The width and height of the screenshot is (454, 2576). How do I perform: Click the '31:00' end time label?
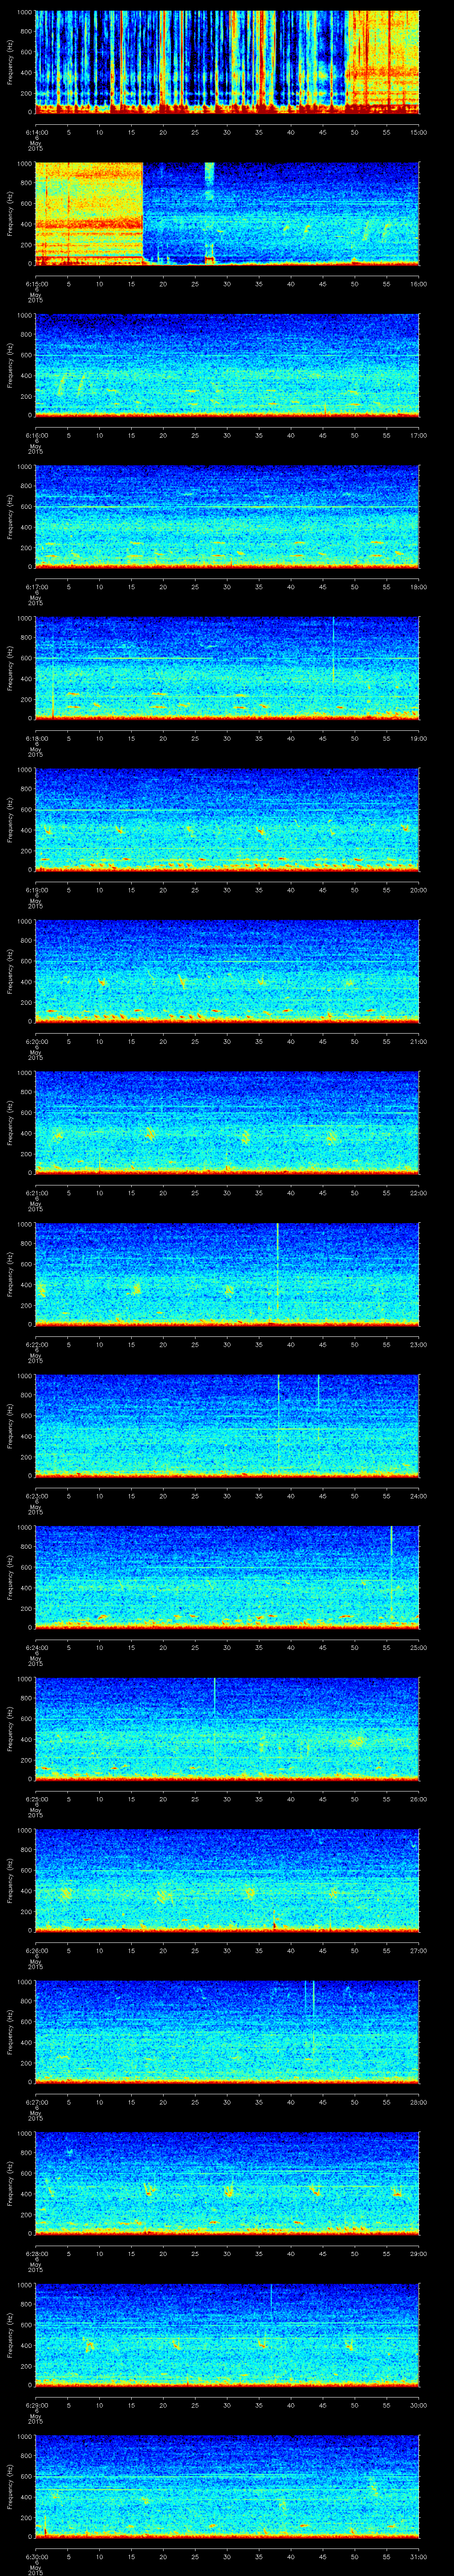(x=419, y=2556)
